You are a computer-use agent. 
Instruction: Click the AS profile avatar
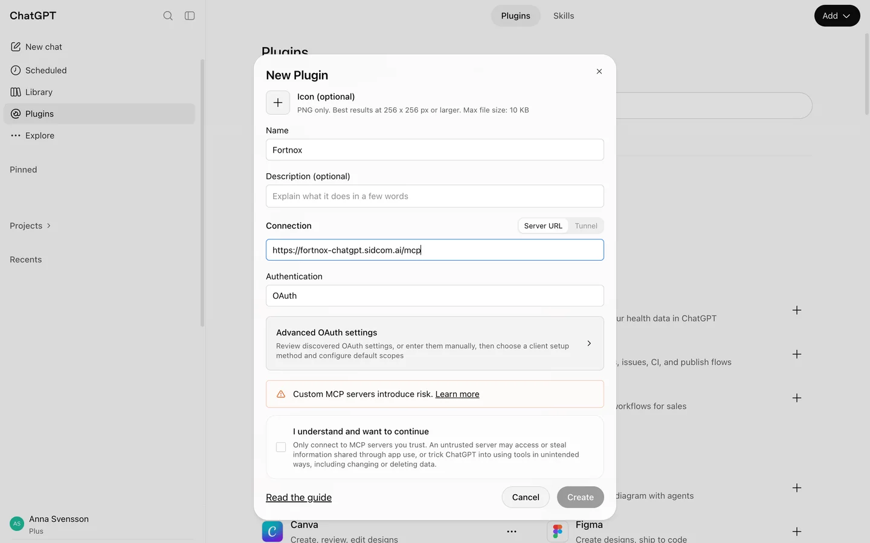17,524
